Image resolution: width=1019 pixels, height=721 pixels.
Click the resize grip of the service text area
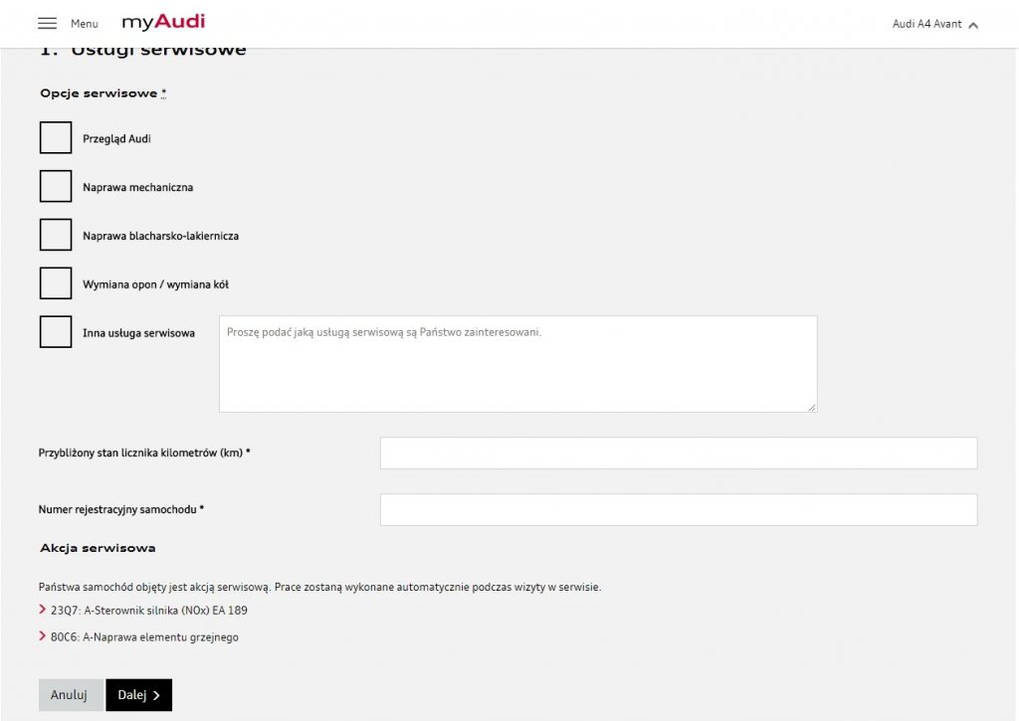812,407
